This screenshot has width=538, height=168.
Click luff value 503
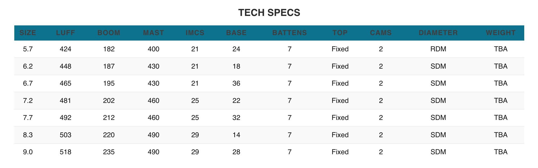tap(66, 135)
